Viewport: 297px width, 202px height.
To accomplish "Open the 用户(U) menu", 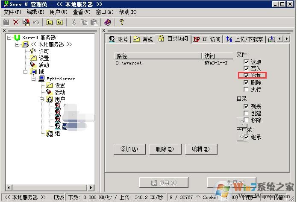I will coord(59,12).
